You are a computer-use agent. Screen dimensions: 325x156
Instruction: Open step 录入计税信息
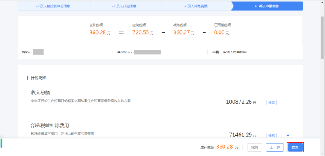coord(124,6)
